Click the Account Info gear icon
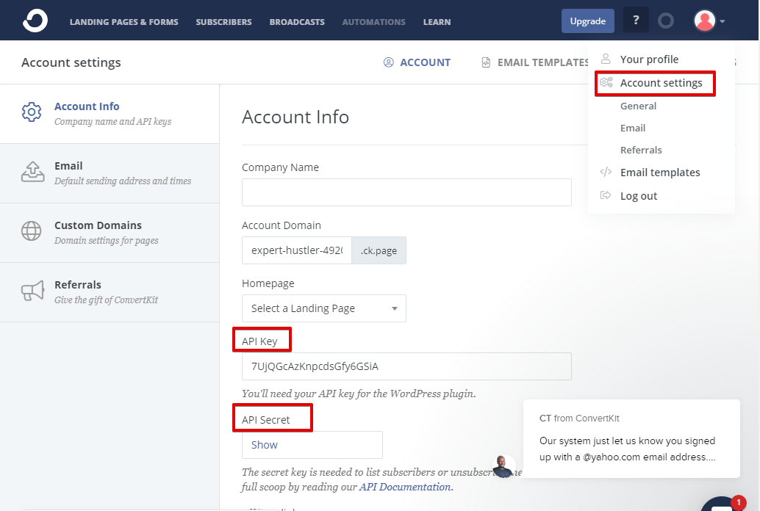 tap(32, 112)
